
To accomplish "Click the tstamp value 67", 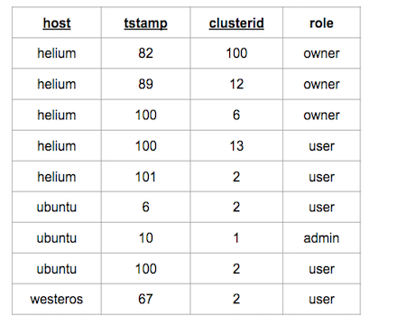I will (x=145, y=299).
